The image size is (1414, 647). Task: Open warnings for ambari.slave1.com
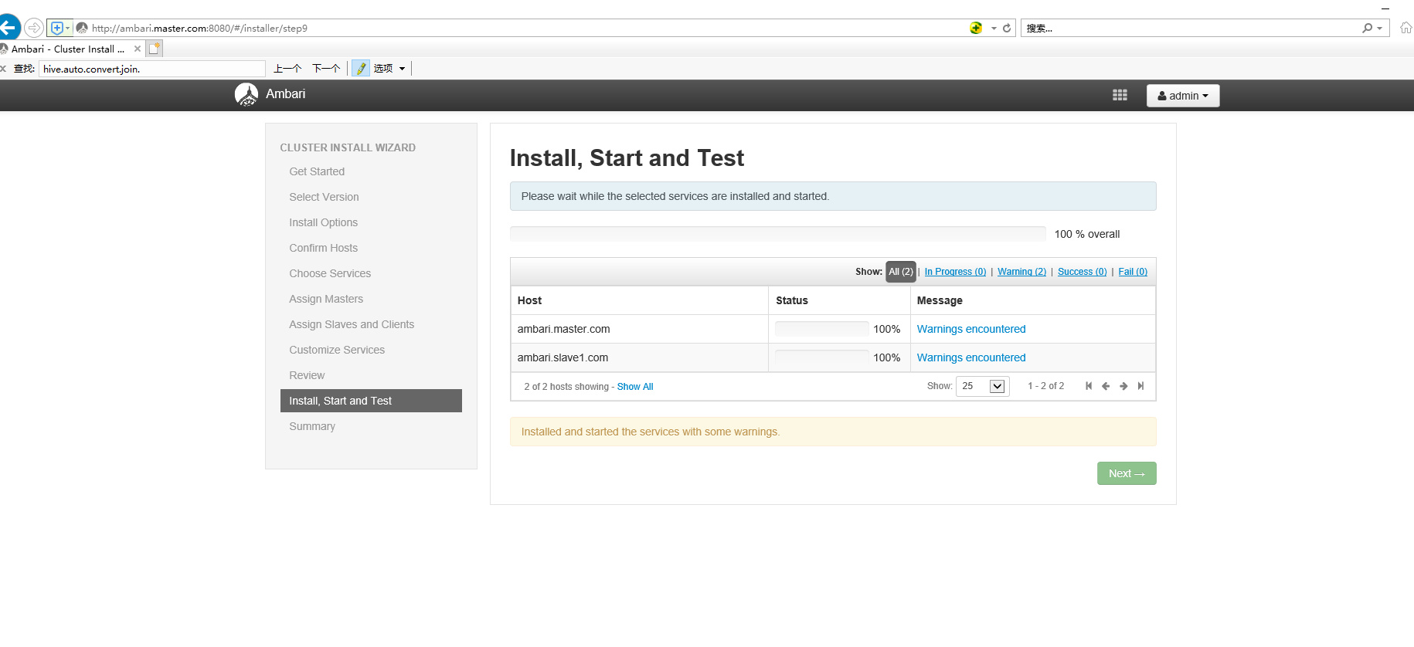[x=971, y=357]
